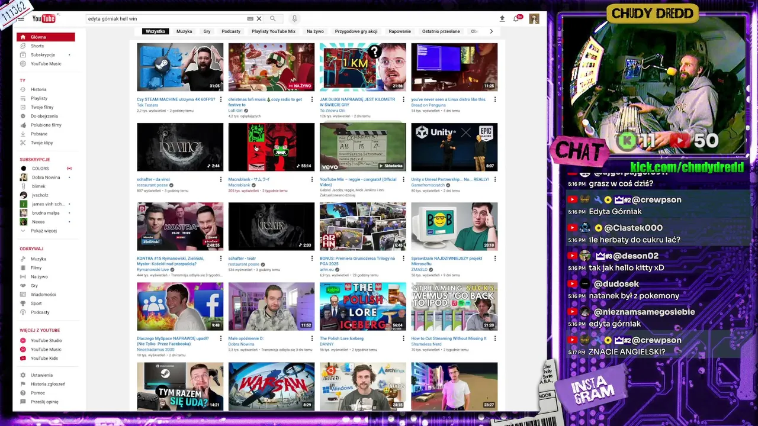
Task: Open options menu for schafter - da vinci
Action: point(220,179)
